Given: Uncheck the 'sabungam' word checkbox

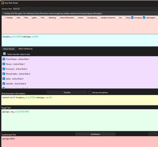Looking at the screenshot, I should [x=144, y=18].
